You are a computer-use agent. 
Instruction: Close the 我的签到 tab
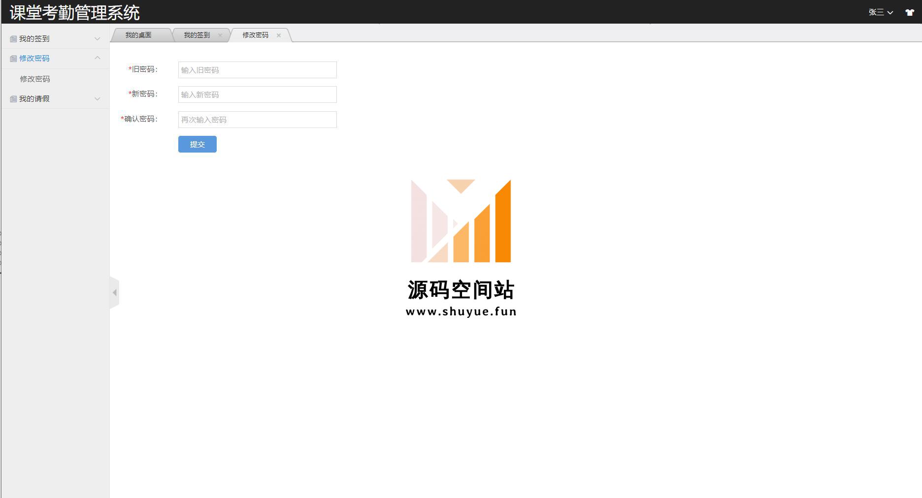tap(220, 35)
